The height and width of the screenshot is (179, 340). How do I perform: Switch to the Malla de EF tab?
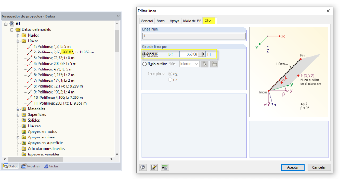point(192,21)
